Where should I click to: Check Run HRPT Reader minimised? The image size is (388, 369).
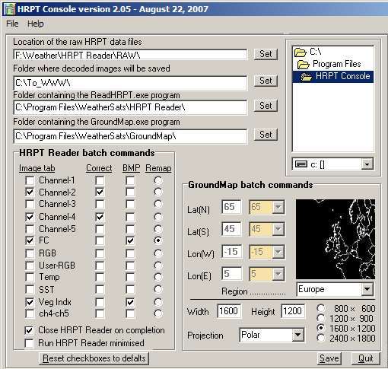point(29,343)
